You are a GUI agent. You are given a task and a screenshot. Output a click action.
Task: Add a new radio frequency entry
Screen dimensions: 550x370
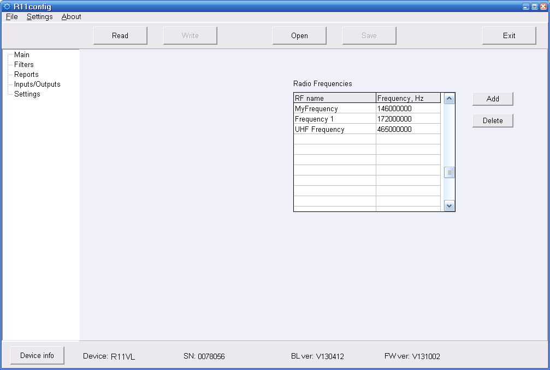[493, 99]
